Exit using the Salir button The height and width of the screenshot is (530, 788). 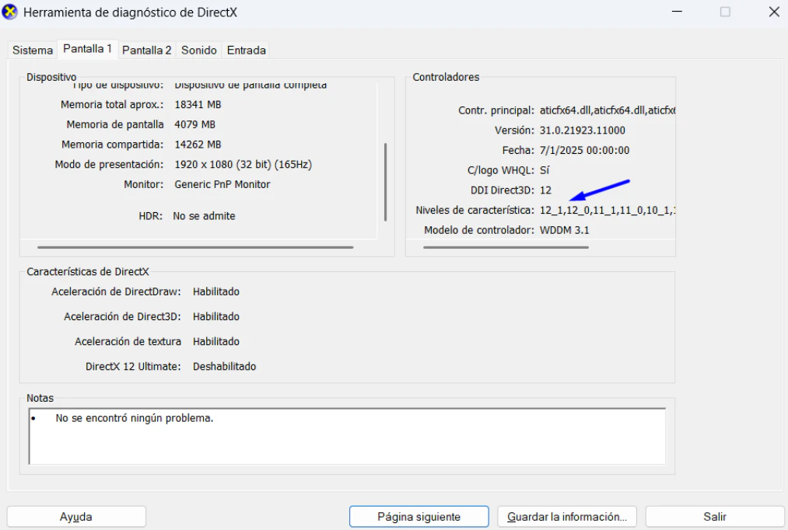(x=715, y=517)
